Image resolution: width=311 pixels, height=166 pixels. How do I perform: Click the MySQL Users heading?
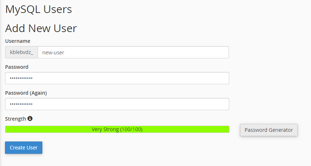38,9
